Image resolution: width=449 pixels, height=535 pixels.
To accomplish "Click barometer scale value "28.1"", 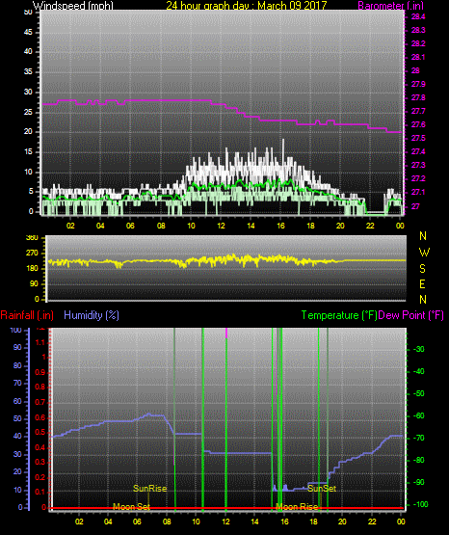I will pos(418,57).
